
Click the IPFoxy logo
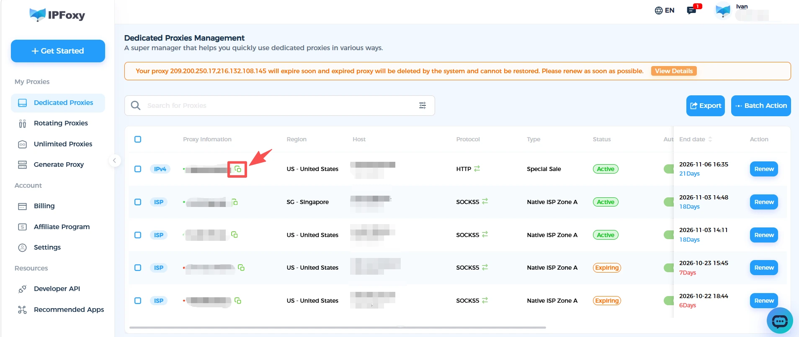click(57, 15)
